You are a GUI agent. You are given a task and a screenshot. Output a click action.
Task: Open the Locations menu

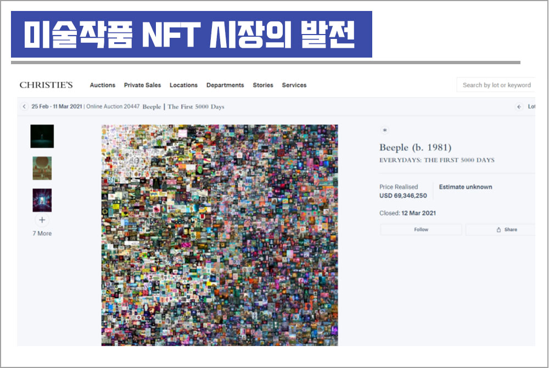[x=183, y=85]
